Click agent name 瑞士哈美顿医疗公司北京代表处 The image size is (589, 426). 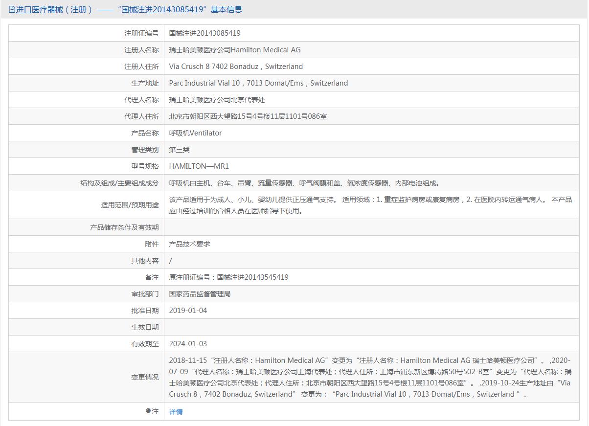pyautogui.click(x=217, y=100)
